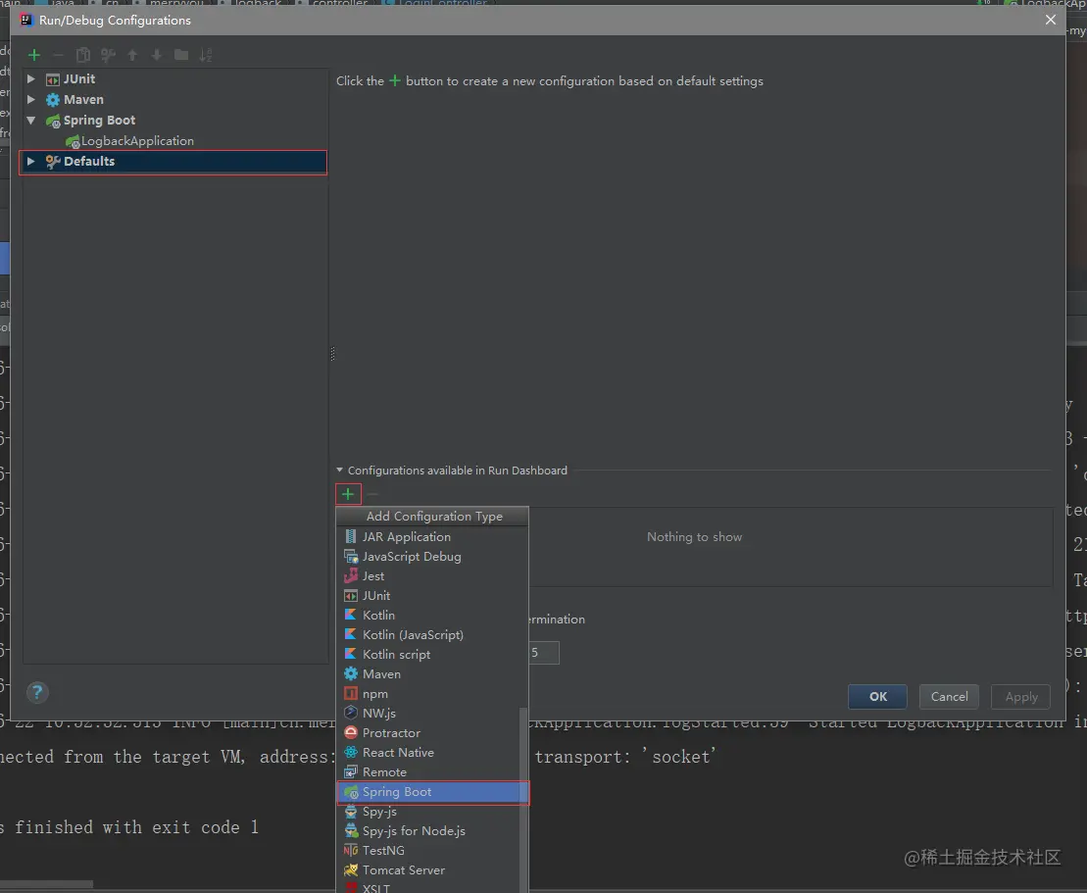Click the Move Up arrow icon
1087x893 pixels.
(132, 55)
